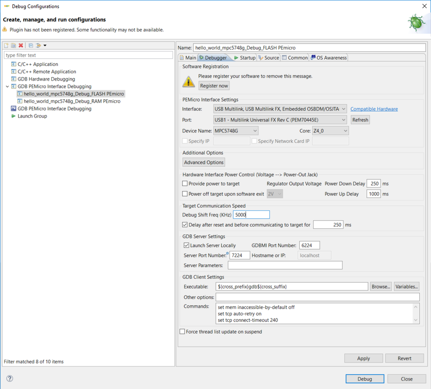Toggle Delay after reset checkbox
The image size is (431, 389).
point(185,225)
